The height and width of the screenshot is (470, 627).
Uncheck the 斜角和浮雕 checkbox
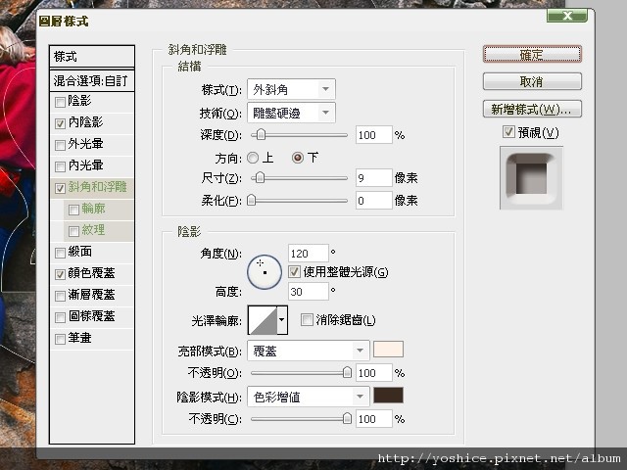click(x=60, y=188)
